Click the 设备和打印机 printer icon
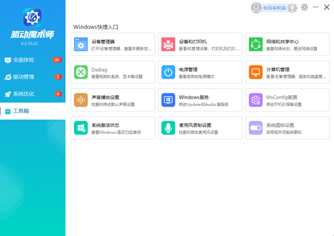 (x=168, y=44)
